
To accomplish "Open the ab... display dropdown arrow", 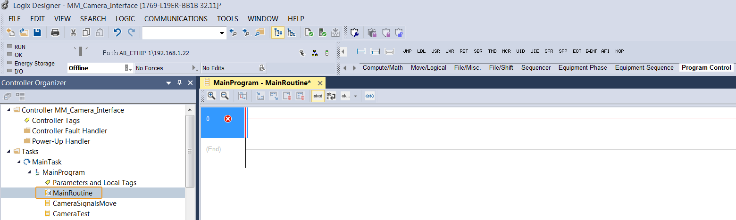I will 355,96.
